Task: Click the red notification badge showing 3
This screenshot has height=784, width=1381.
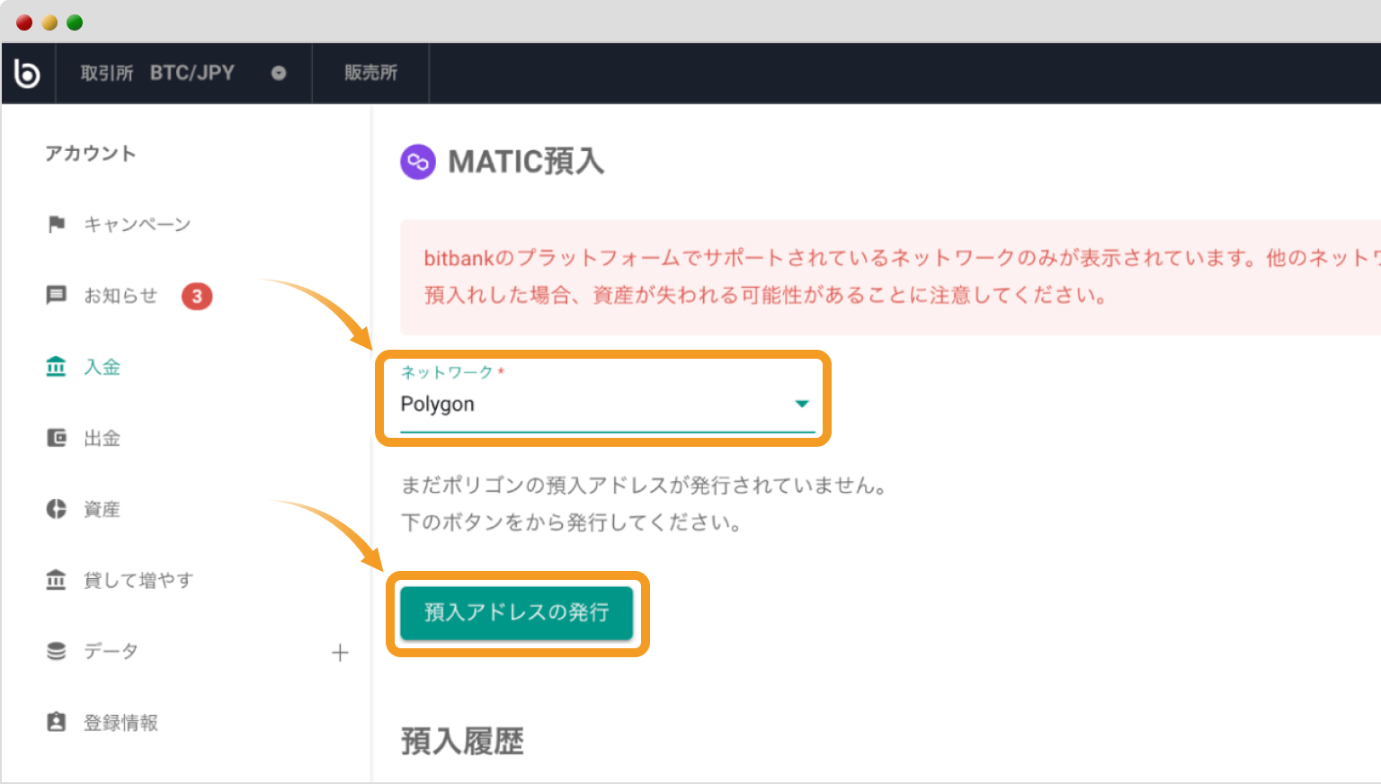Action: (x=197, y=296)
